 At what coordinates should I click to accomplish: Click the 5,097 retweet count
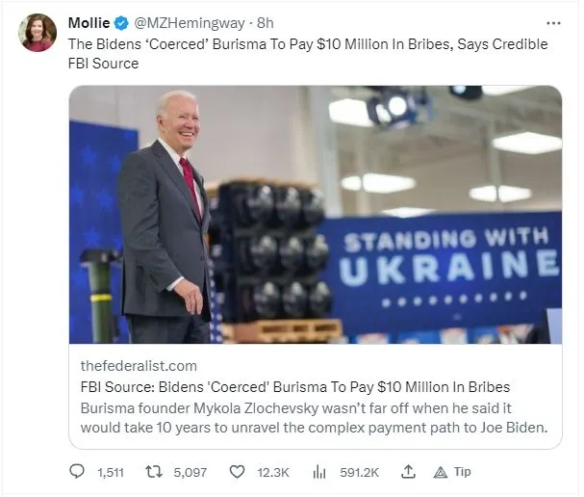191,472
